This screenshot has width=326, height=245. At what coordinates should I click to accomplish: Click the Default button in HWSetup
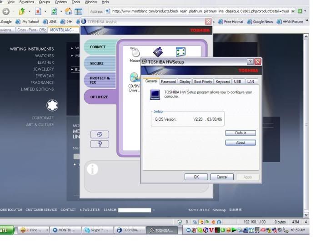coord(241,133)
